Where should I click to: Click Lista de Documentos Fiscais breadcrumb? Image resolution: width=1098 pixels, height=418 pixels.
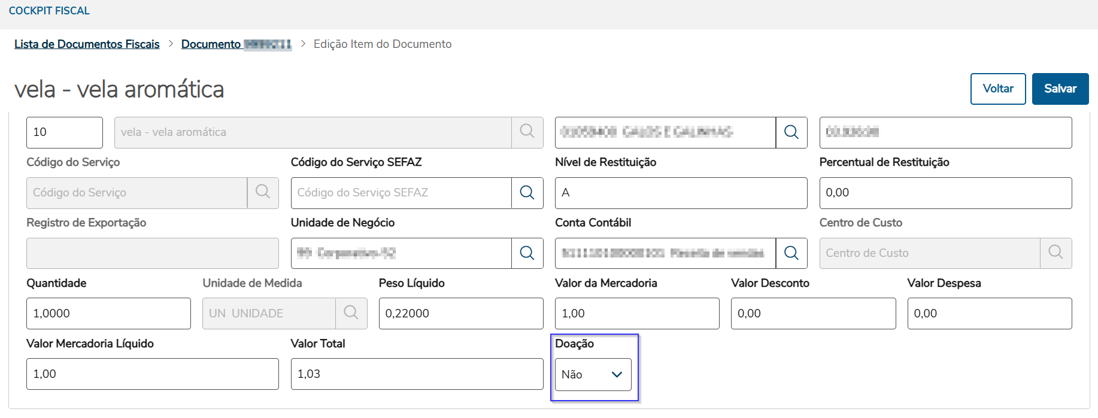[x=87, y=44]
